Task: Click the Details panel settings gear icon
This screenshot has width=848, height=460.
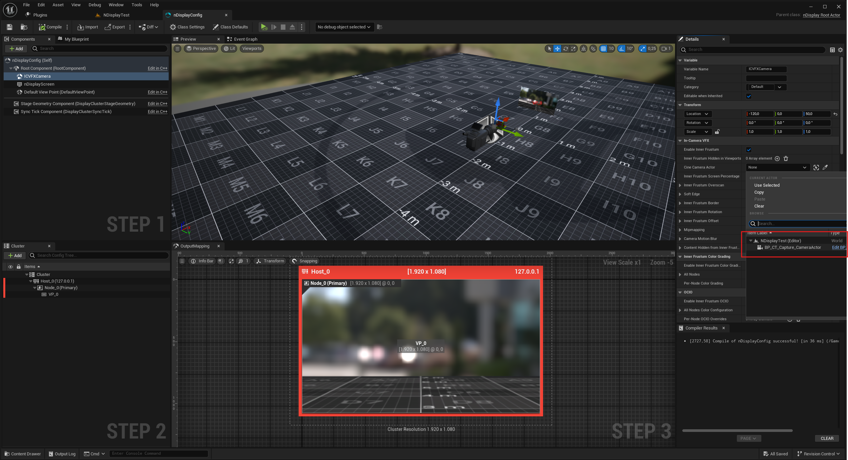Action: pos(840,50)
